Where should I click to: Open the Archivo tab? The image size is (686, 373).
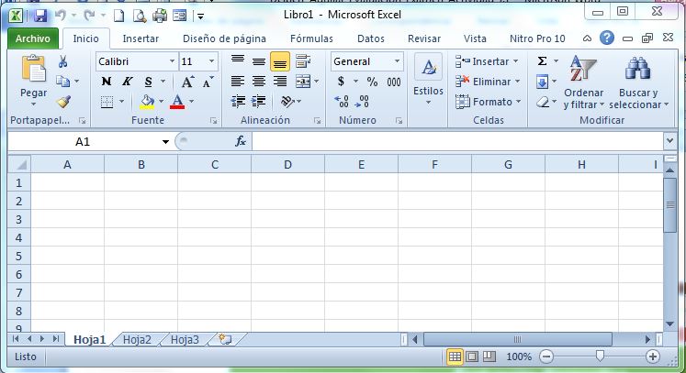(x=33, y=38)
